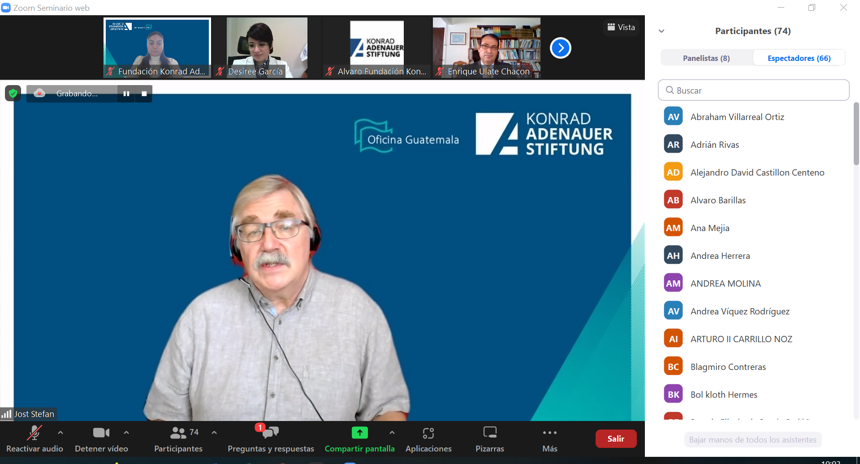The width and height of the screenshot is (860, 464).
Task: Open the Participantes panel icon
Action: click(178, 433)
